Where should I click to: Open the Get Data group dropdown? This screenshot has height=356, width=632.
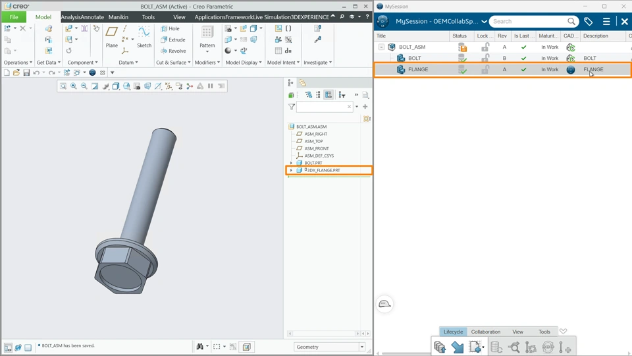click(48, 63)
